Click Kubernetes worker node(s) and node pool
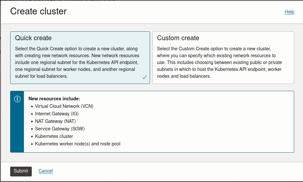303x182 pixels. click(x=78, y=144)
